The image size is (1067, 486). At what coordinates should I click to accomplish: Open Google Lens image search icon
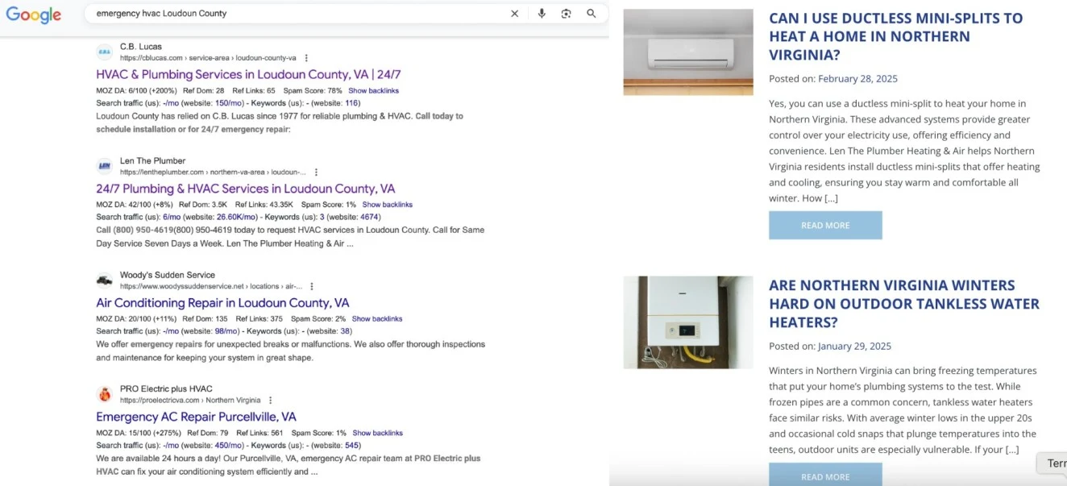(x=567, y=14)
